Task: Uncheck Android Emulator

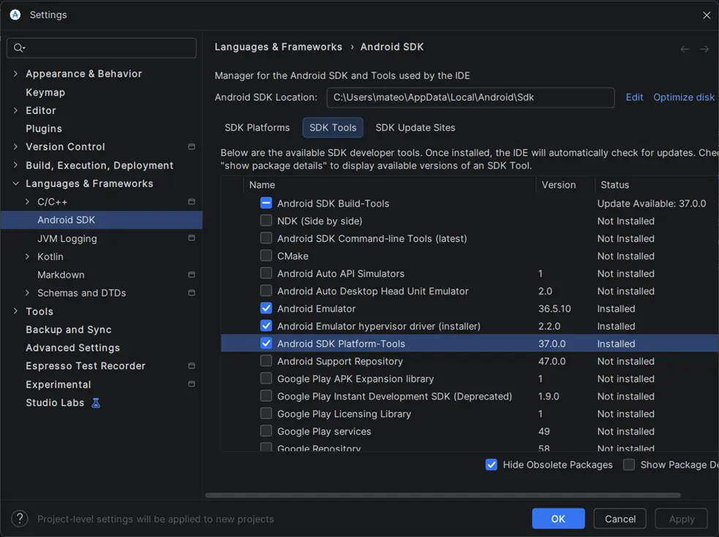Action: click(266, 308)
